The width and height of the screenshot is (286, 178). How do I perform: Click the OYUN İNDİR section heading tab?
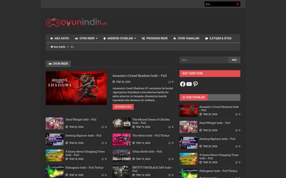pos(58,64)
